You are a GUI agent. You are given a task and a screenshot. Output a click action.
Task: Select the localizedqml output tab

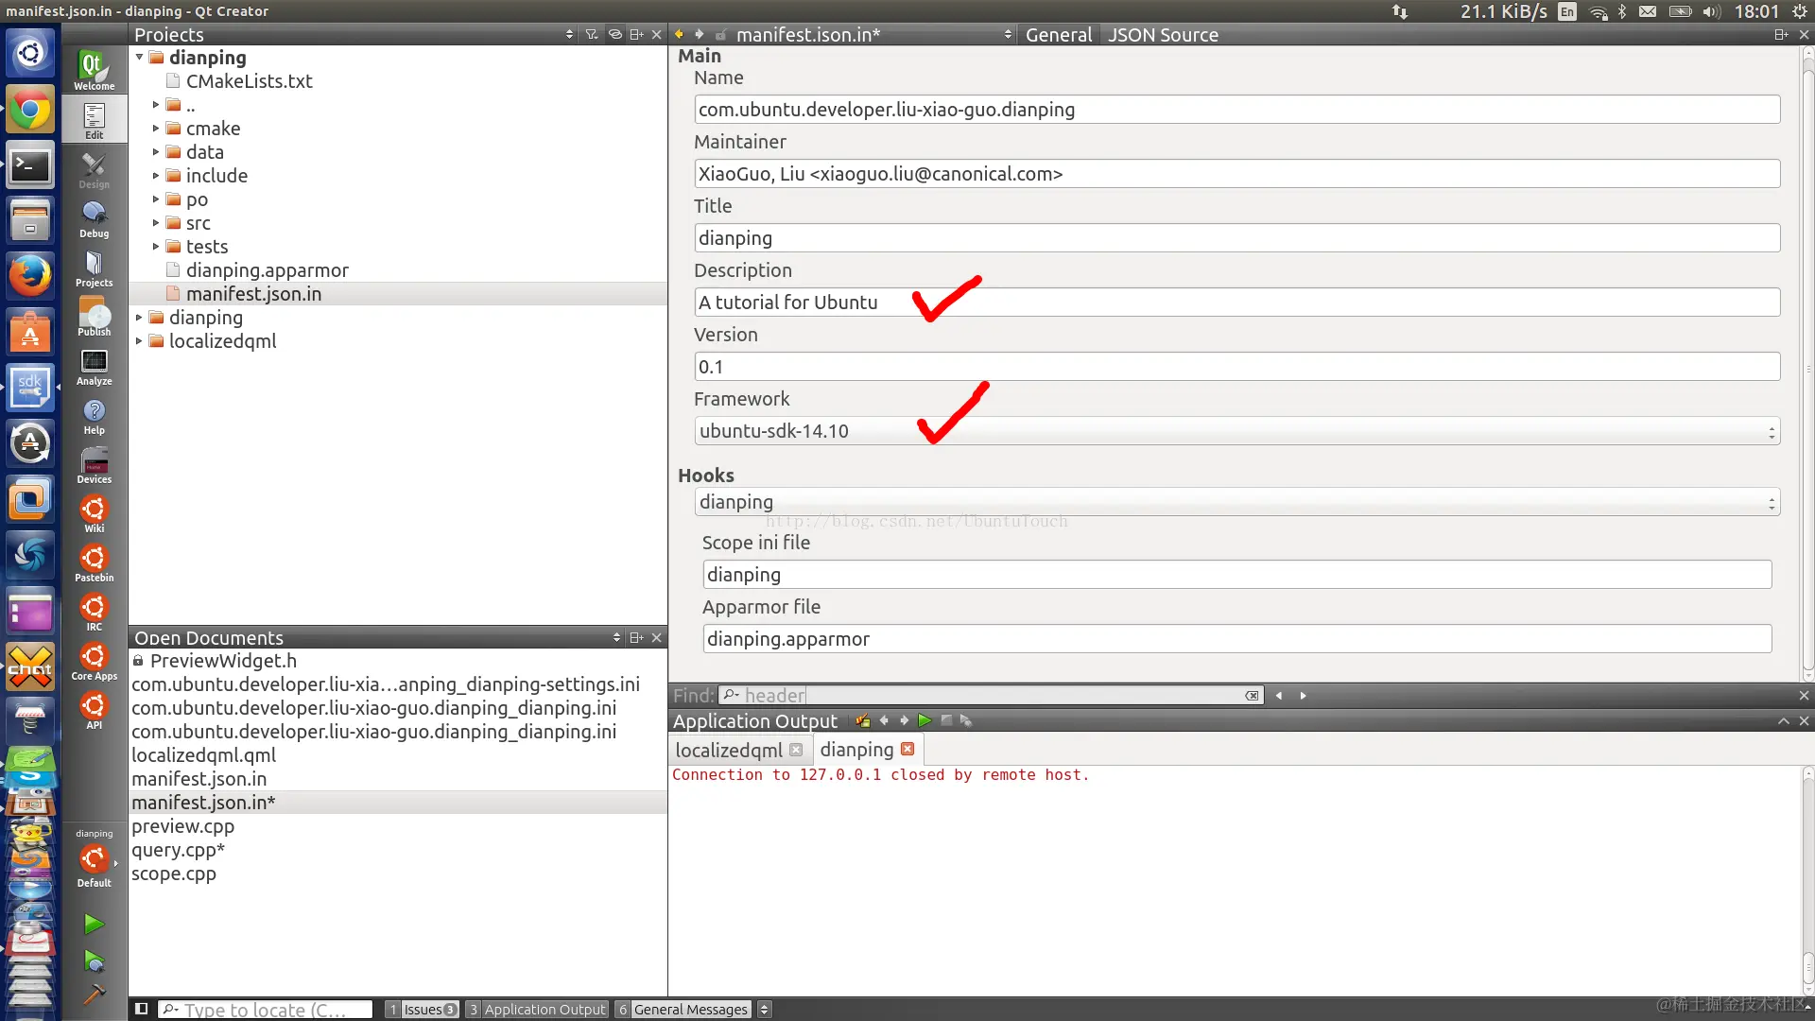[729, 750]
